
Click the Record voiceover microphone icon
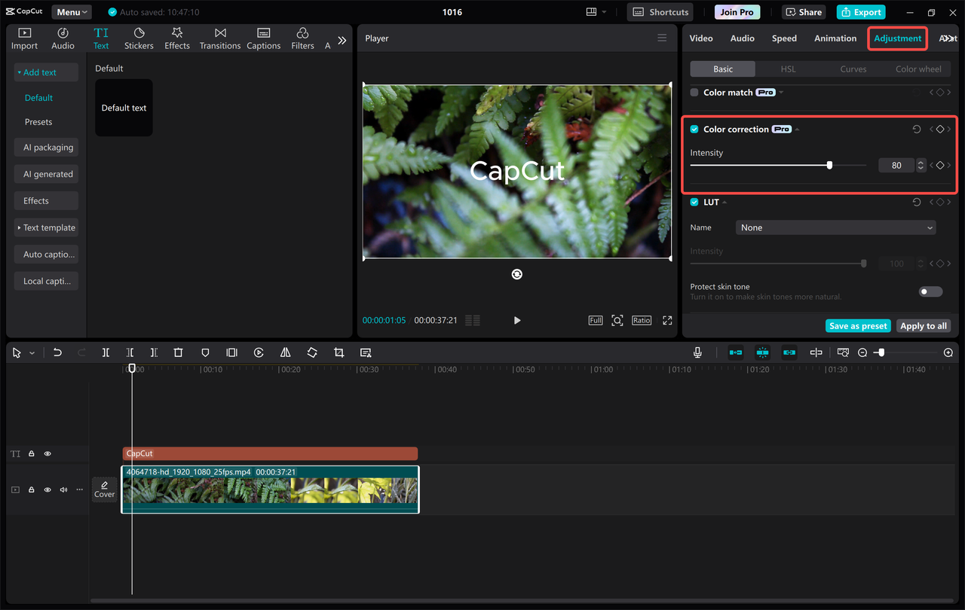[697, 352]
